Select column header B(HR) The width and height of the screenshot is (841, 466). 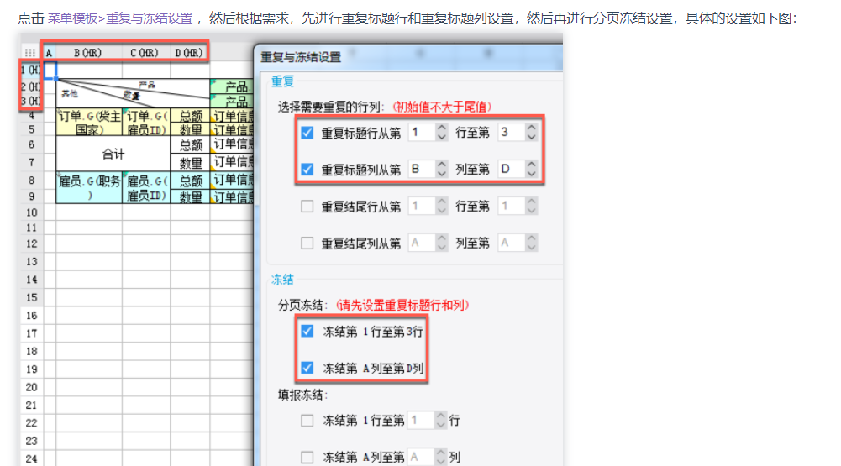(88, 53)
